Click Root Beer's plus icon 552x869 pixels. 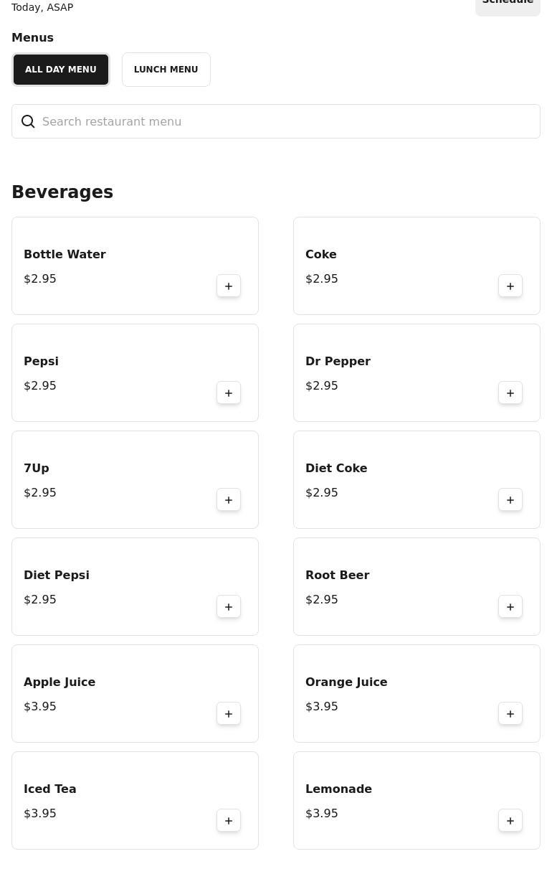pyautogui.click(x=510, y=607)
